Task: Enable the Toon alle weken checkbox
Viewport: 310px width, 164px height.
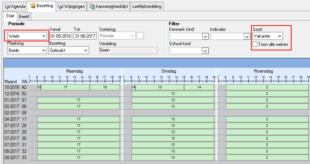Action: 255,44
